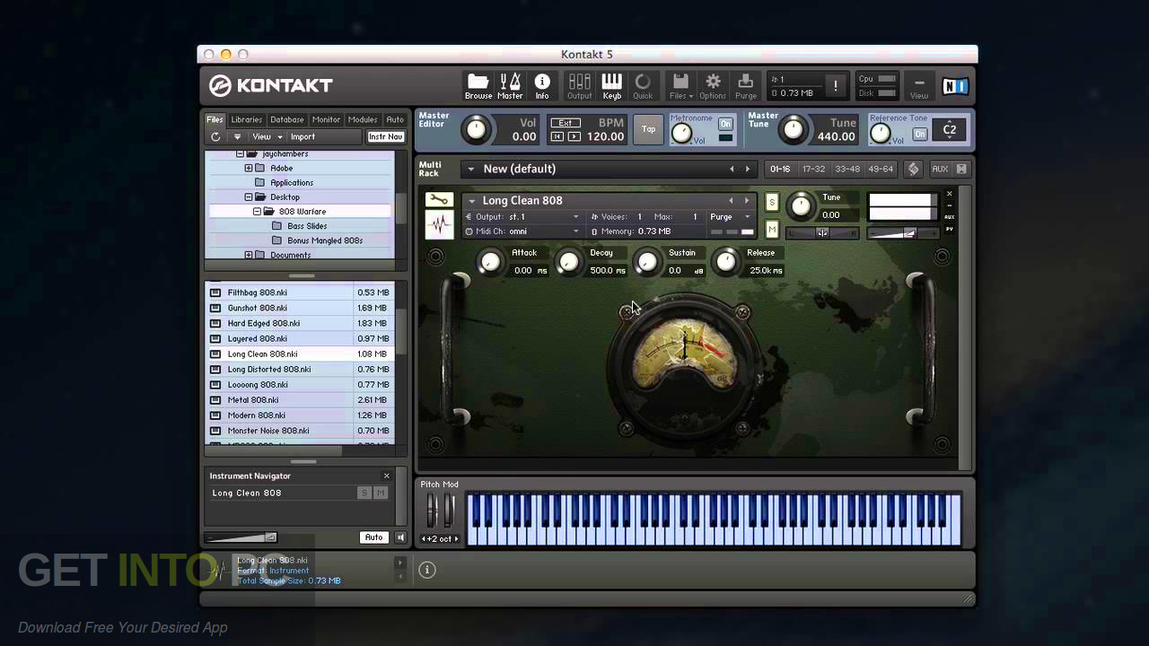Toggle the Keyb on-screen keyboard

pos(611,86)
